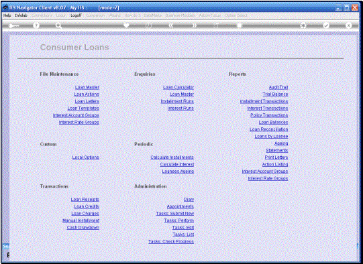Open the Loan Actions link

[87, 94]
